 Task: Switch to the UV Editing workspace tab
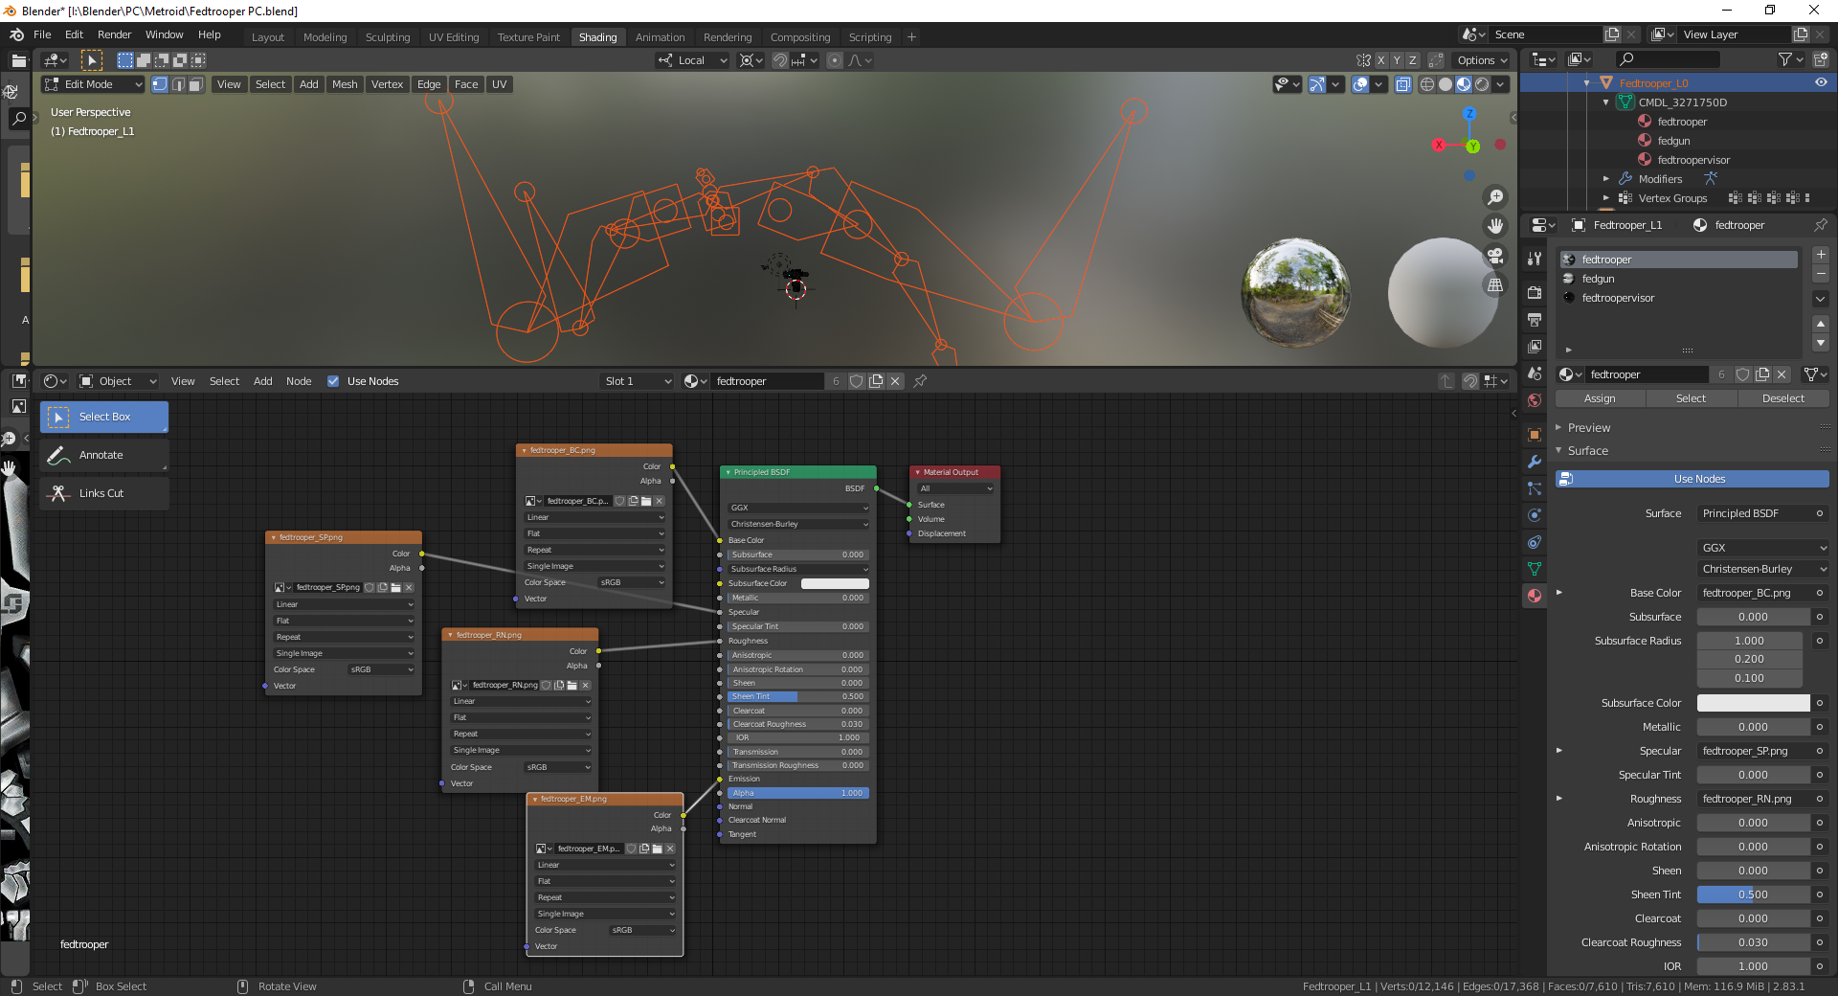point(454,37)
